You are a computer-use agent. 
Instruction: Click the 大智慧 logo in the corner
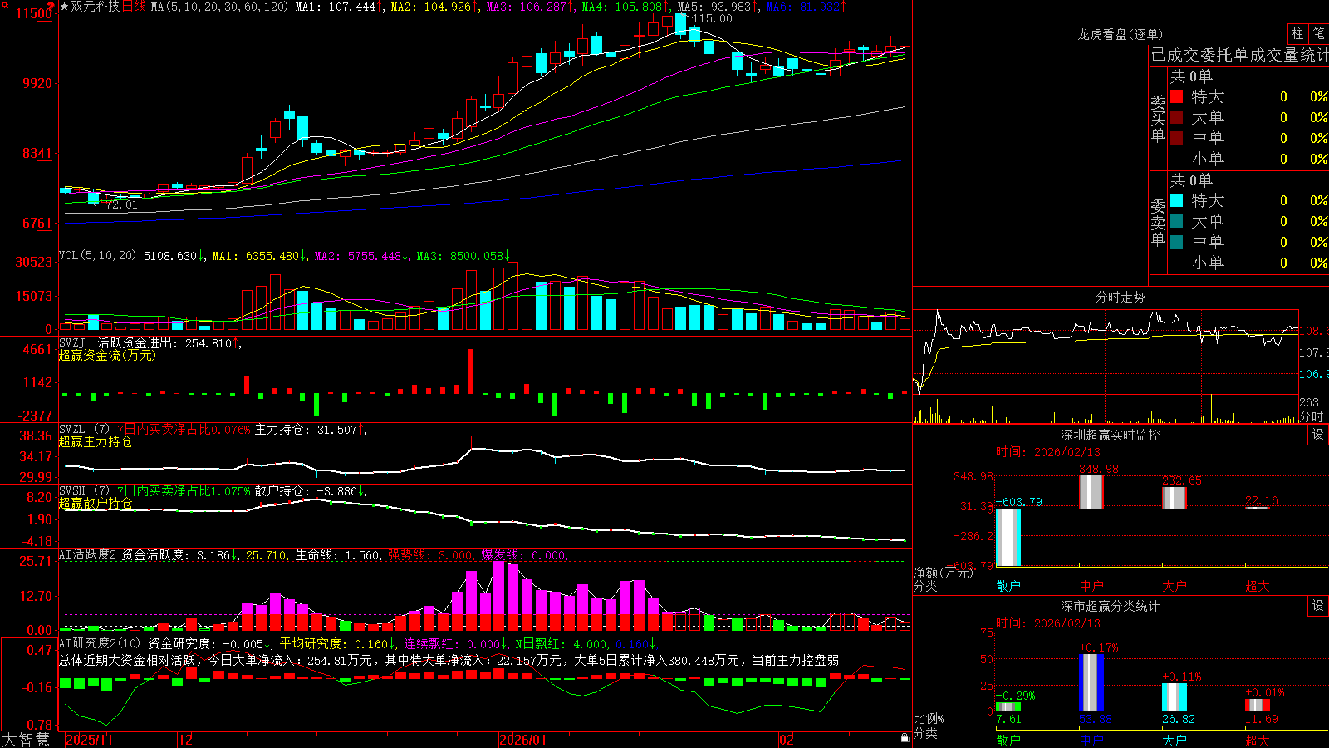[x=26, y=740]
